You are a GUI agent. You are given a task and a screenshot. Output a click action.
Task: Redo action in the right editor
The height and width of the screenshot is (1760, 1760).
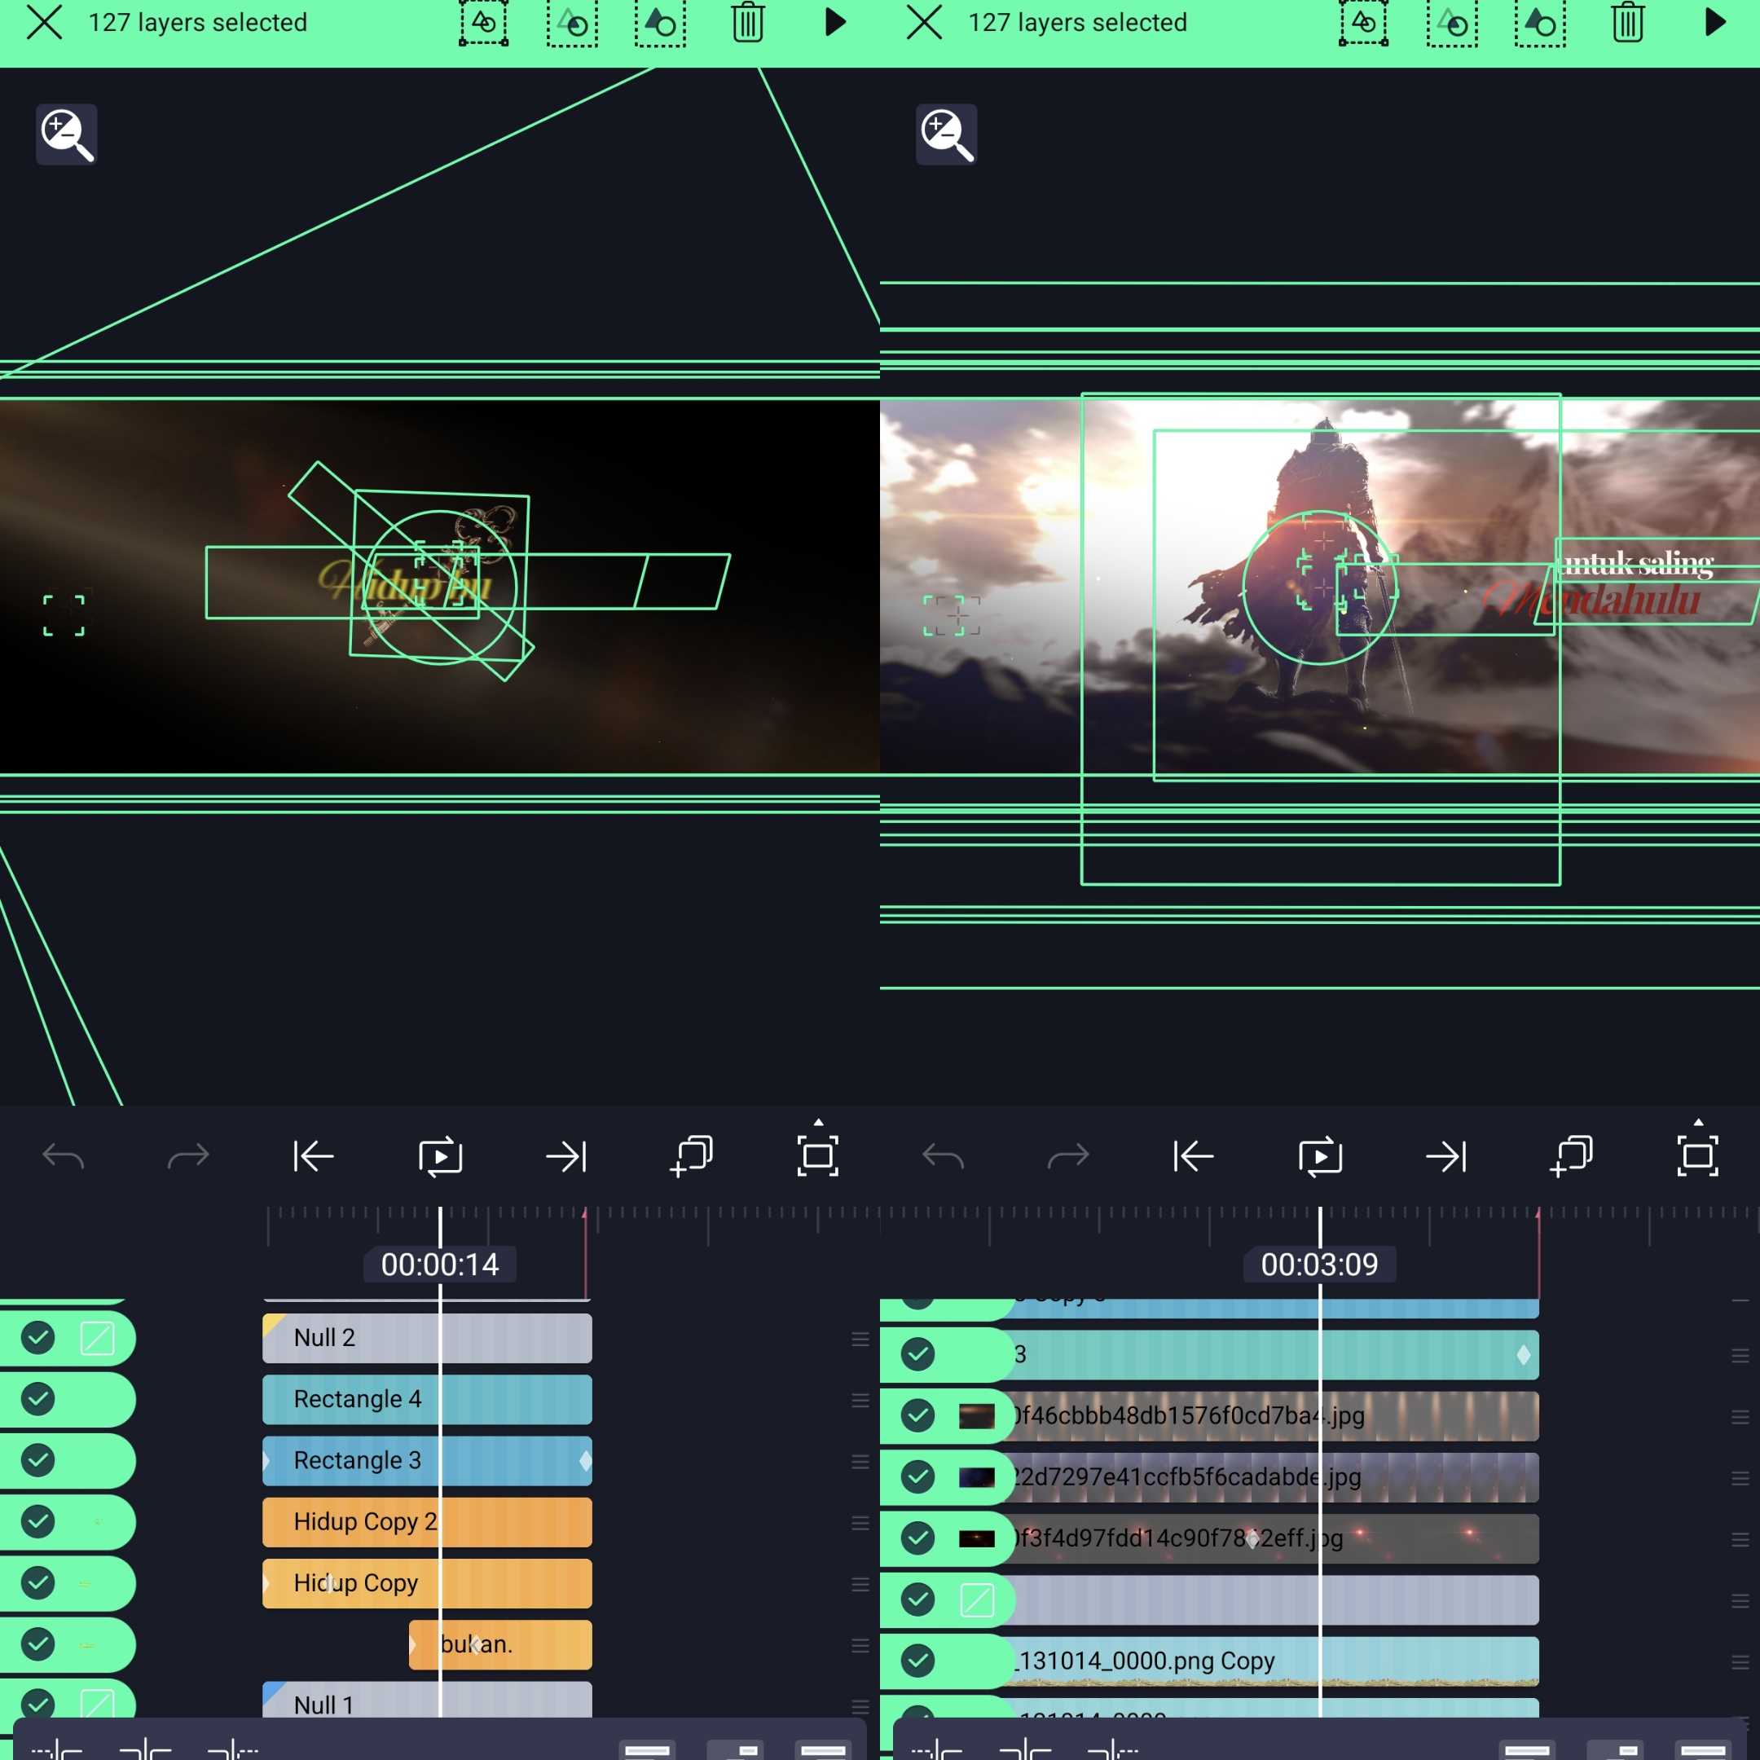coord(1068,1157)
